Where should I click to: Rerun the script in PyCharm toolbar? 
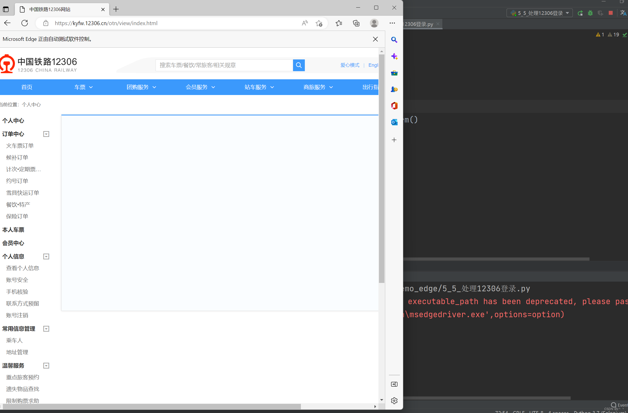click(x=580, y=13)
